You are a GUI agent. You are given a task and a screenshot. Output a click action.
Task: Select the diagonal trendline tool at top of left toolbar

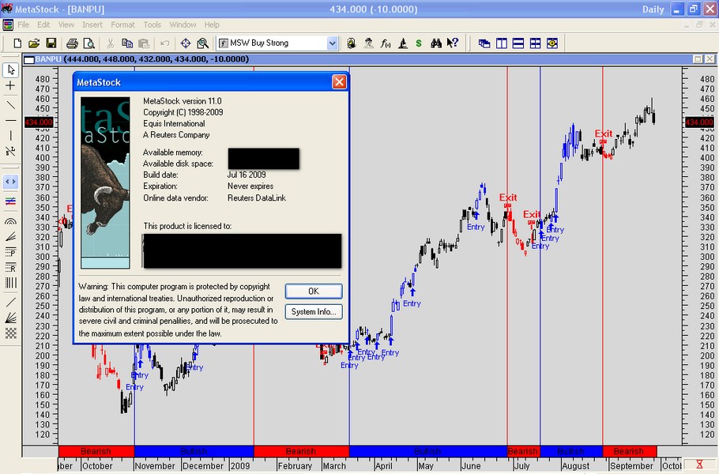coord(10,105)
